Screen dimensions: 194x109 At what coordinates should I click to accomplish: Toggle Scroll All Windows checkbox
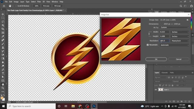(16, 6)
